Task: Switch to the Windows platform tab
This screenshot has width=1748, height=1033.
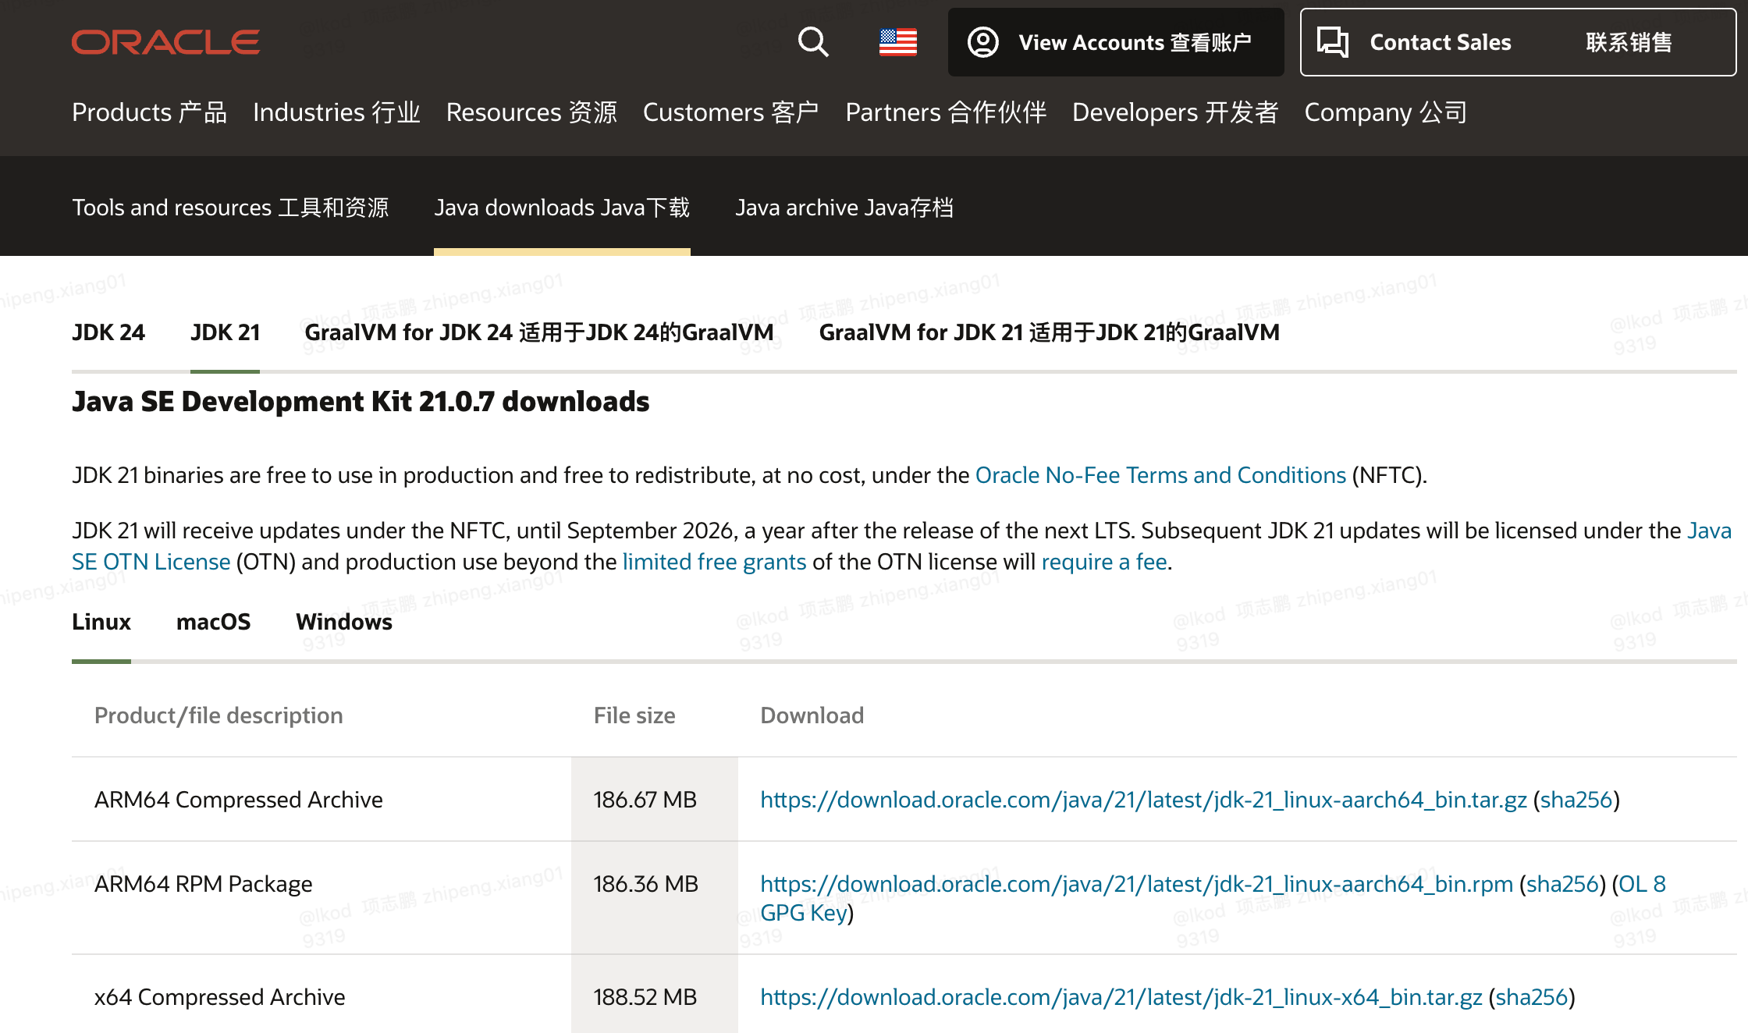Action: point(344,622)
